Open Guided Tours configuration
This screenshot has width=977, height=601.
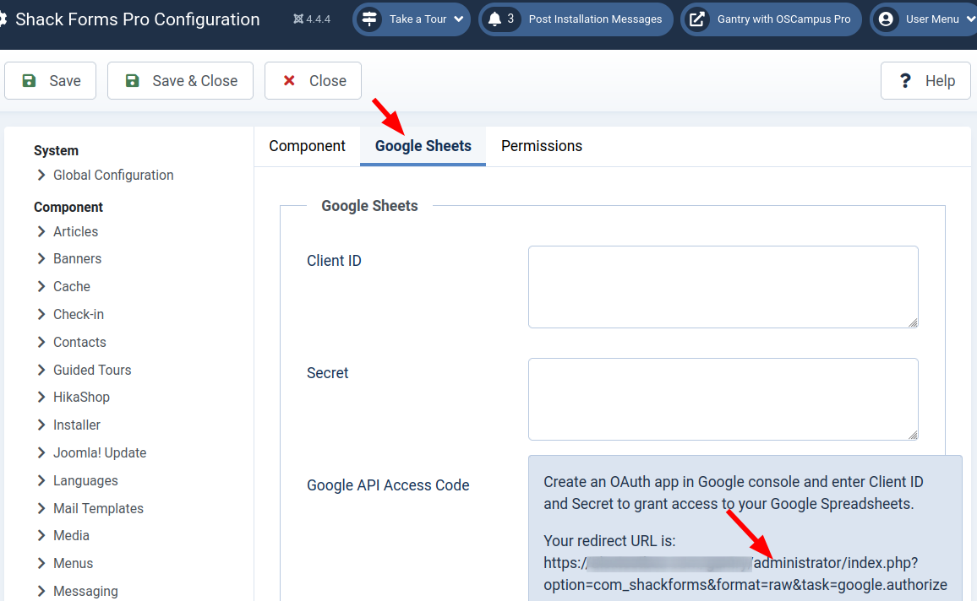coord(92,371)
